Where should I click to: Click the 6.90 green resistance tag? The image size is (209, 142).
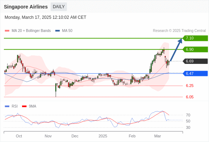pos(195,49)
